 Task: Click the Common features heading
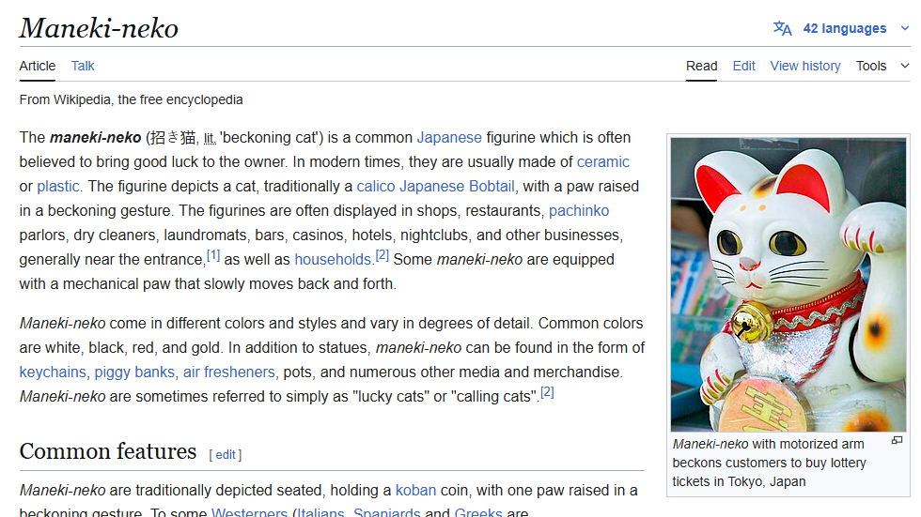pyautogui.click(x=108, y=451)
